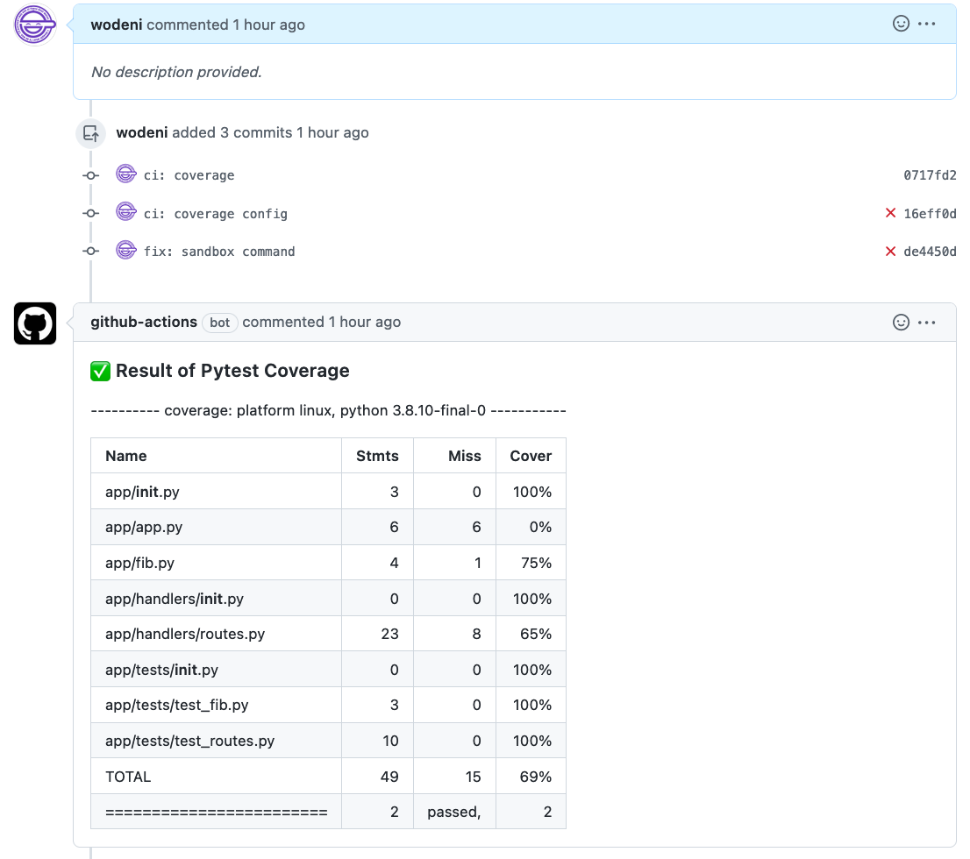Open the kebab menu on the github-actions comment
970x859 pixels.
(x=927, y=322)
